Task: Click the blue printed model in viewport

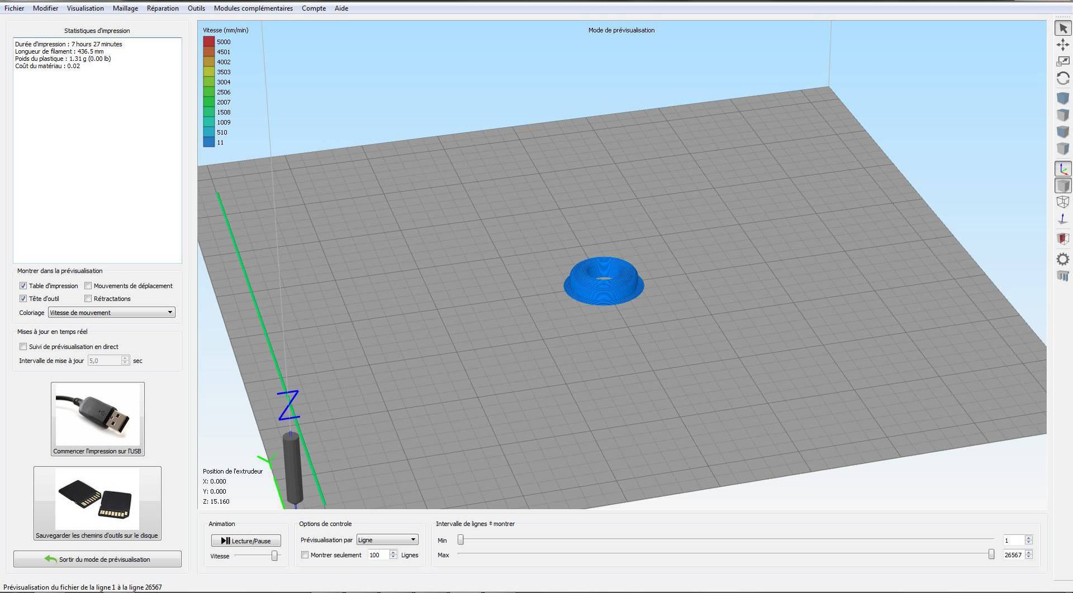Action: pyautogui.click(x=604, y=281)
